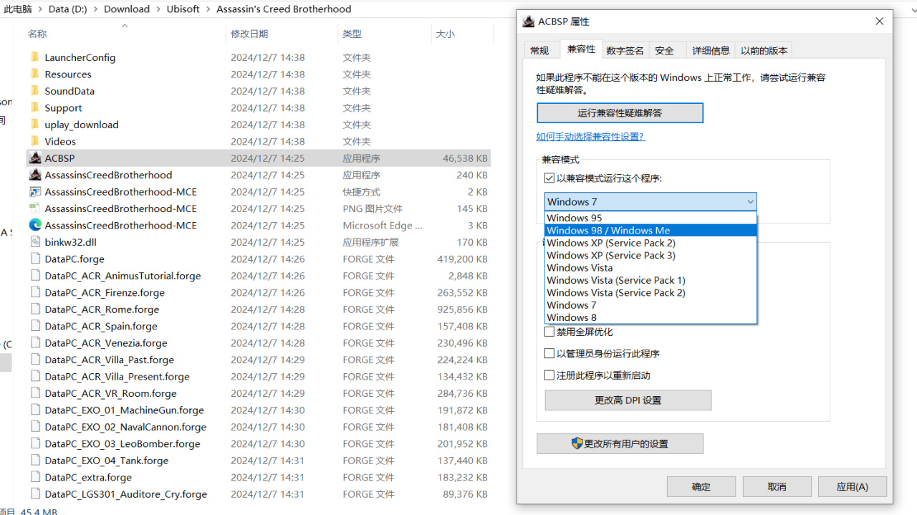Screen dimensions: 917x515
Task: Choose Windows XP (Service Pack 3) option
Action: coord(650,255)
